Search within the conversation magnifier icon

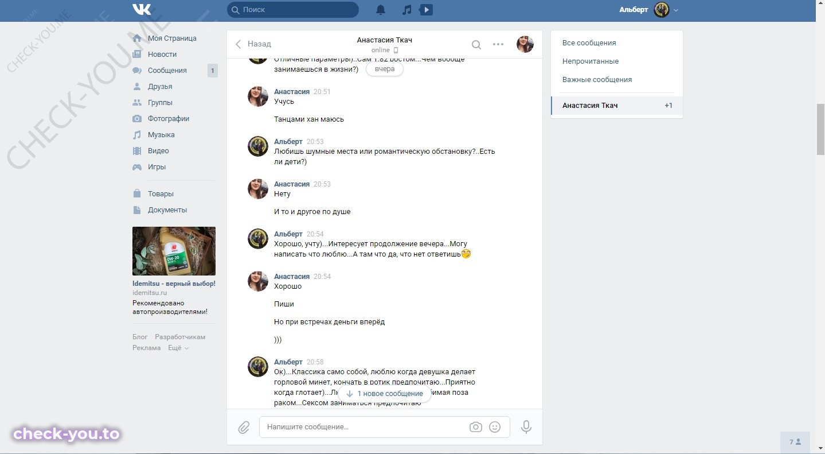pos(476,44)
